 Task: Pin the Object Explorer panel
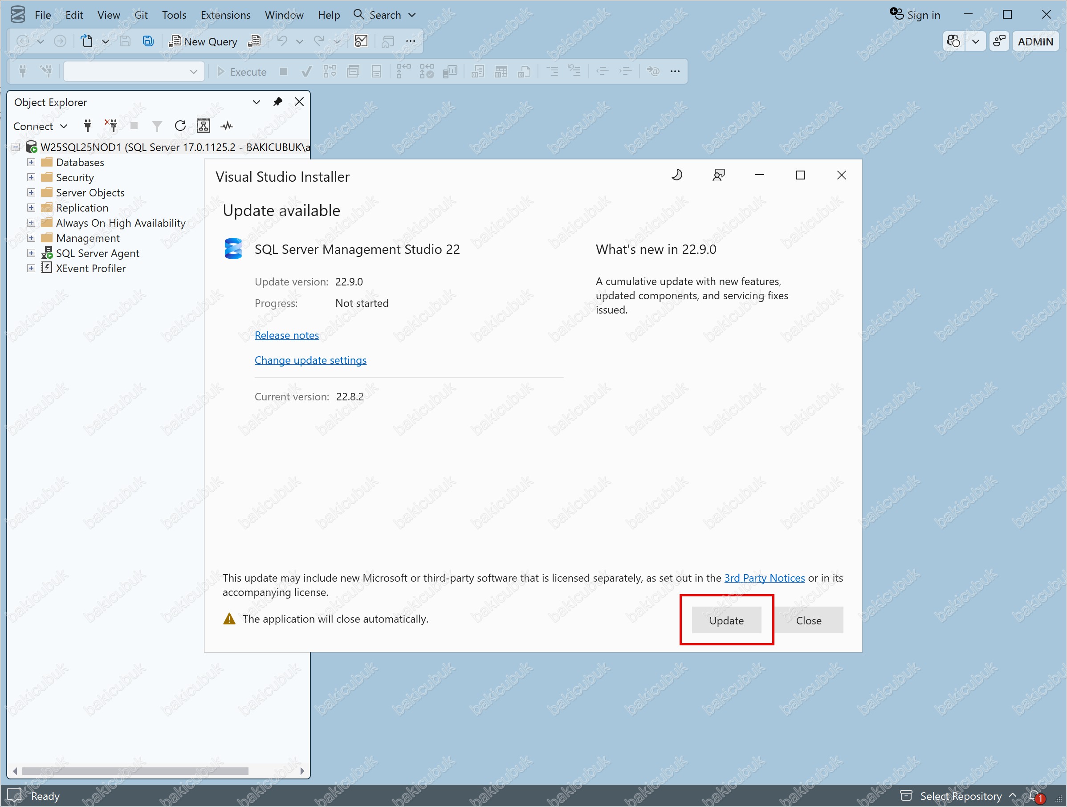click(277, 102)
